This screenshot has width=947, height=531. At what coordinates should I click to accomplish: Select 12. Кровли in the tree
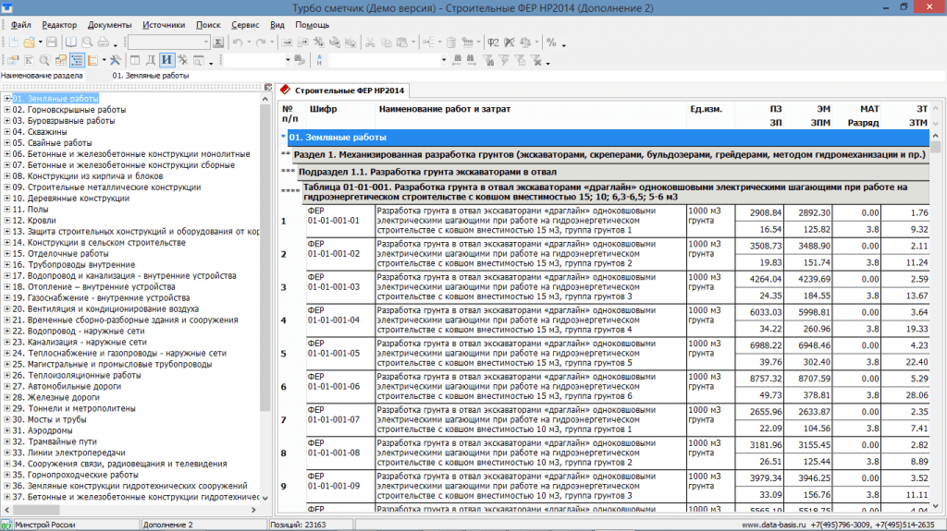tap(34, 220)
